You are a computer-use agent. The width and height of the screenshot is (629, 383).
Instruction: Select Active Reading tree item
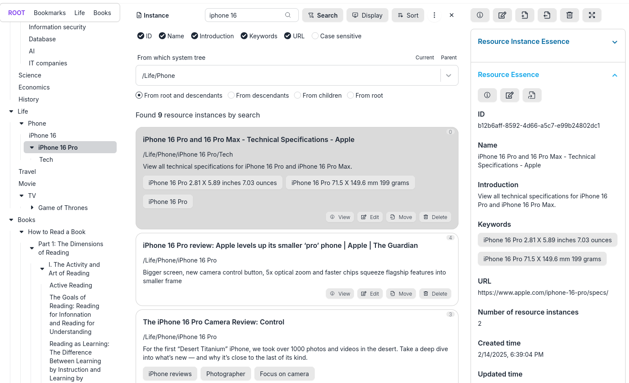click(x=71, y=285)
